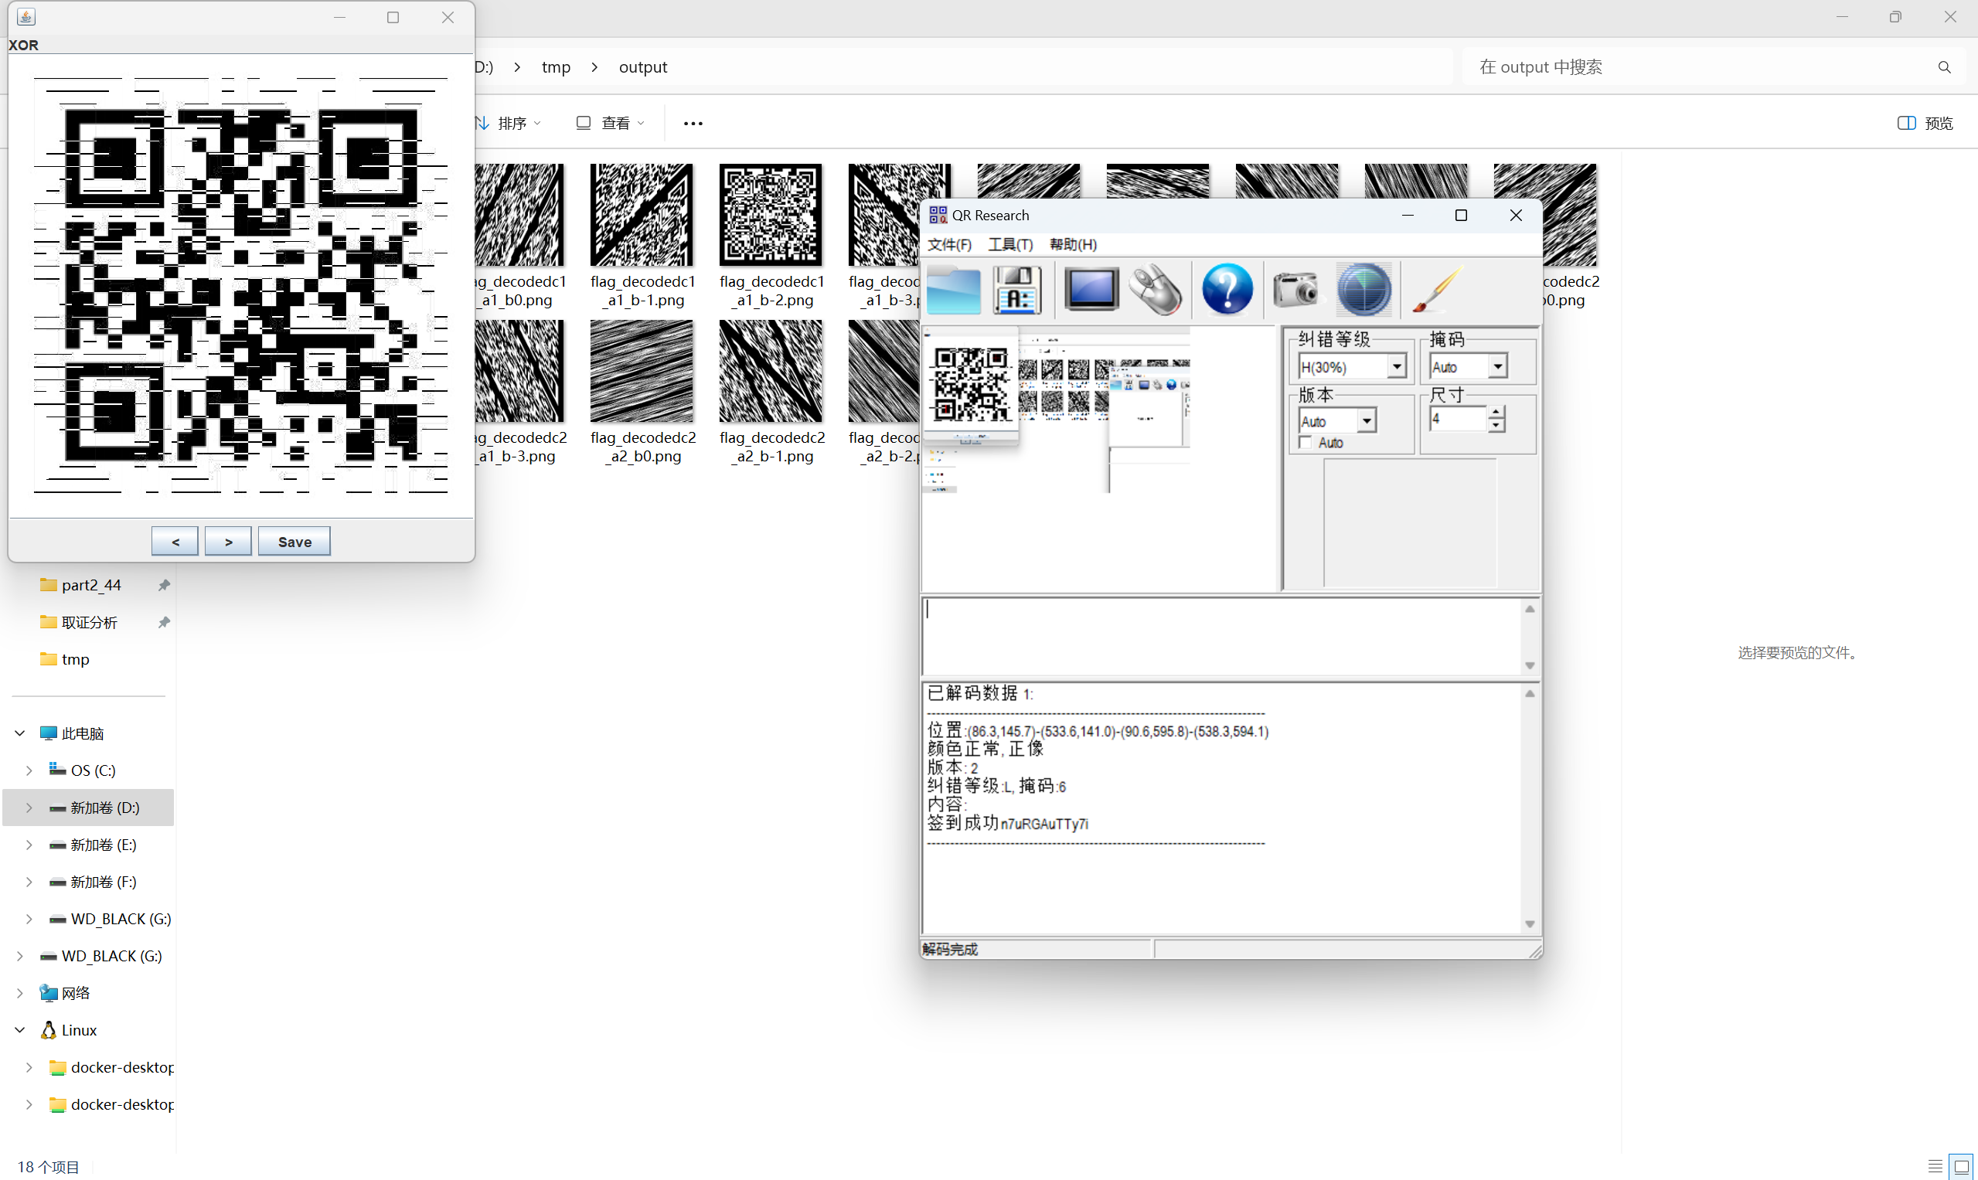Click the pin icon beside 取证分析
The height and width of the screenshot is (1180, 1978).
click(164, 623)
